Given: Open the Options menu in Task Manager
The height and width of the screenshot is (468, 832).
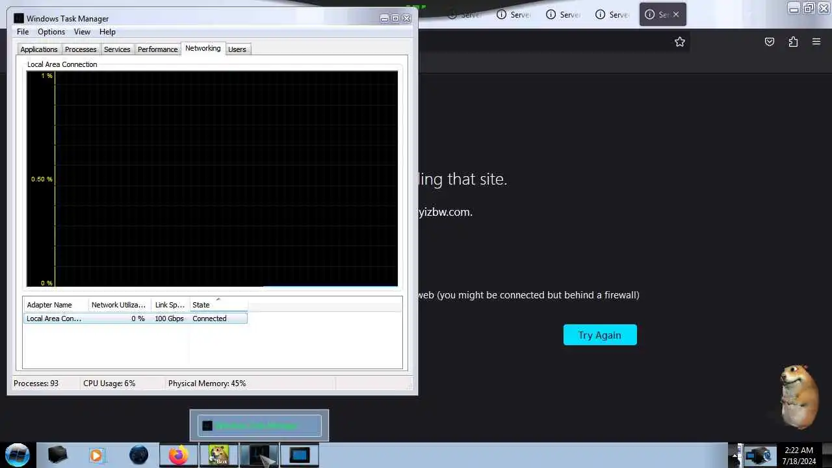Looking at the screenshot, I should tap(51, 32).
